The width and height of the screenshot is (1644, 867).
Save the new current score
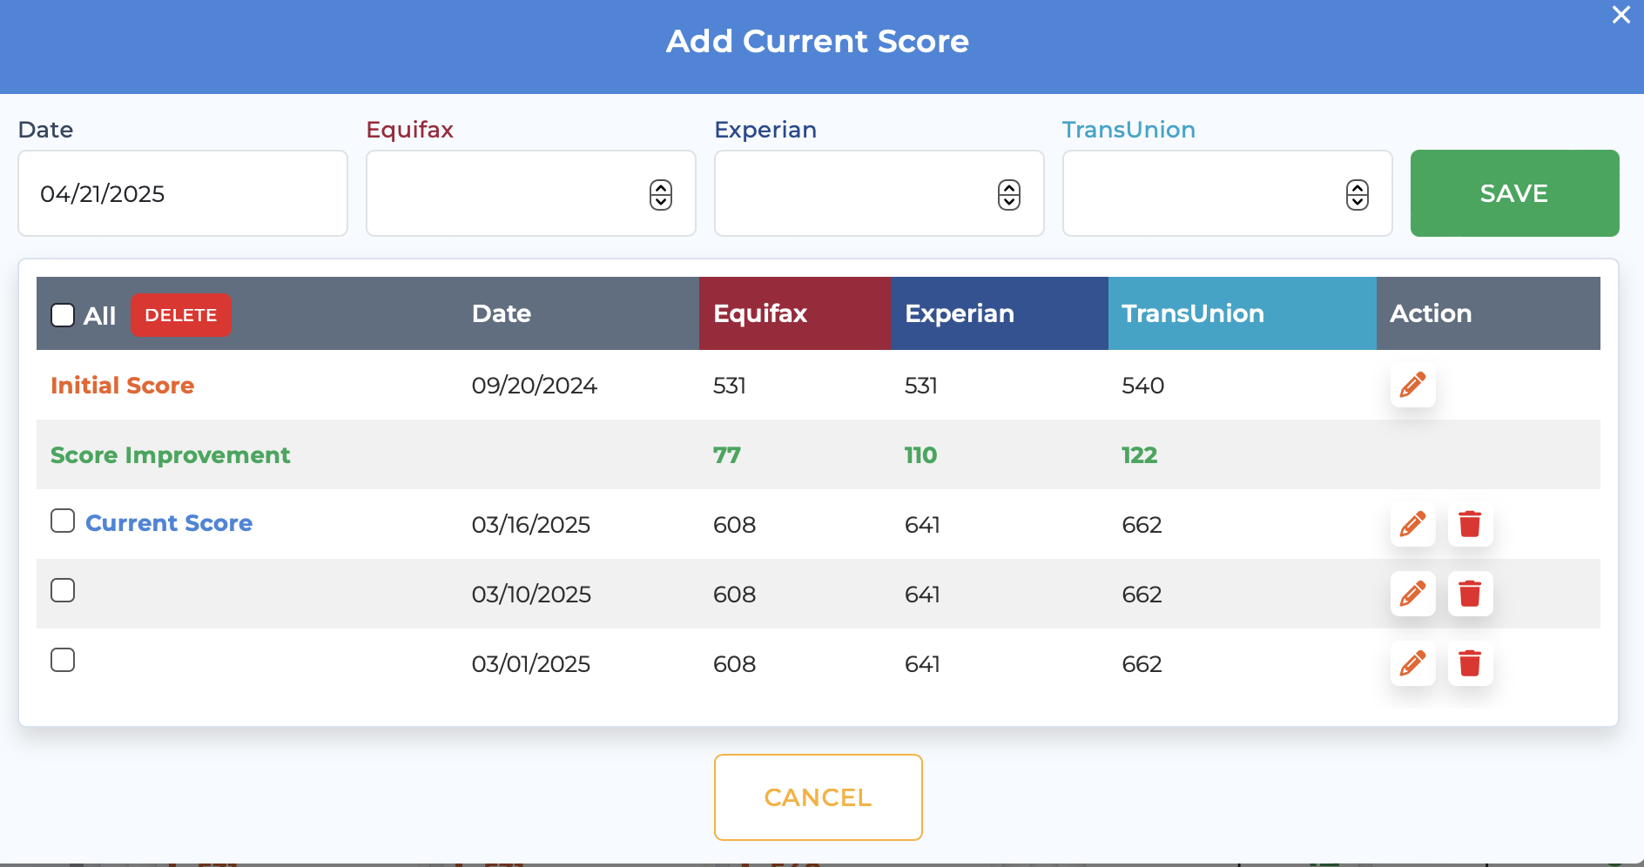[x=1514, y=193]
